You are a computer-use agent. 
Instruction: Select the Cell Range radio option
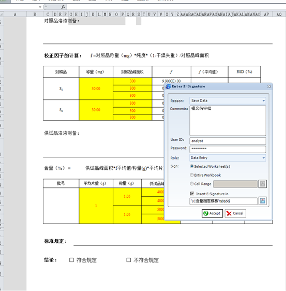192,184
